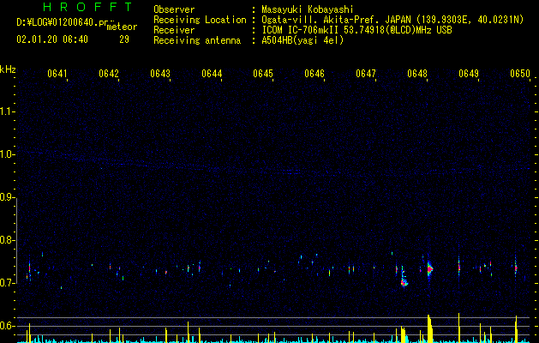Click the 0641 time axis marker
Viewport: 539px width, 343px height.
pos(57,74)
